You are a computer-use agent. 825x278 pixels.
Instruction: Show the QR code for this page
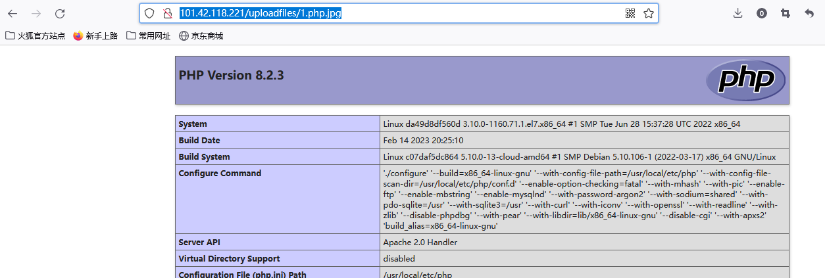pyautogui.click(x=630, y=13)
